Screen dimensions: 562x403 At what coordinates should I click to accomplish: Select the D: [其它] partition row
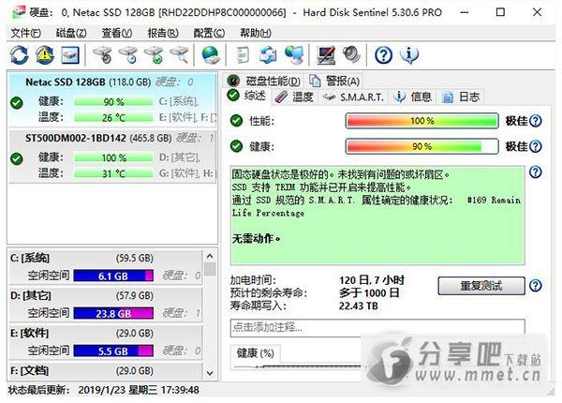pyautogui.click(x=106, y=305)
